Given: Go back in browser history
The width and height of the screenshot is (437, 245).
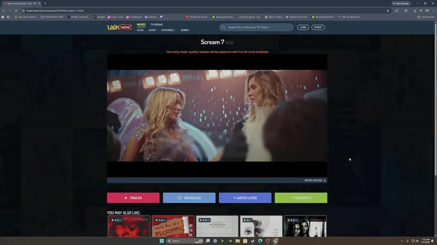Looking at the screenshot, I should coord(4,11).
